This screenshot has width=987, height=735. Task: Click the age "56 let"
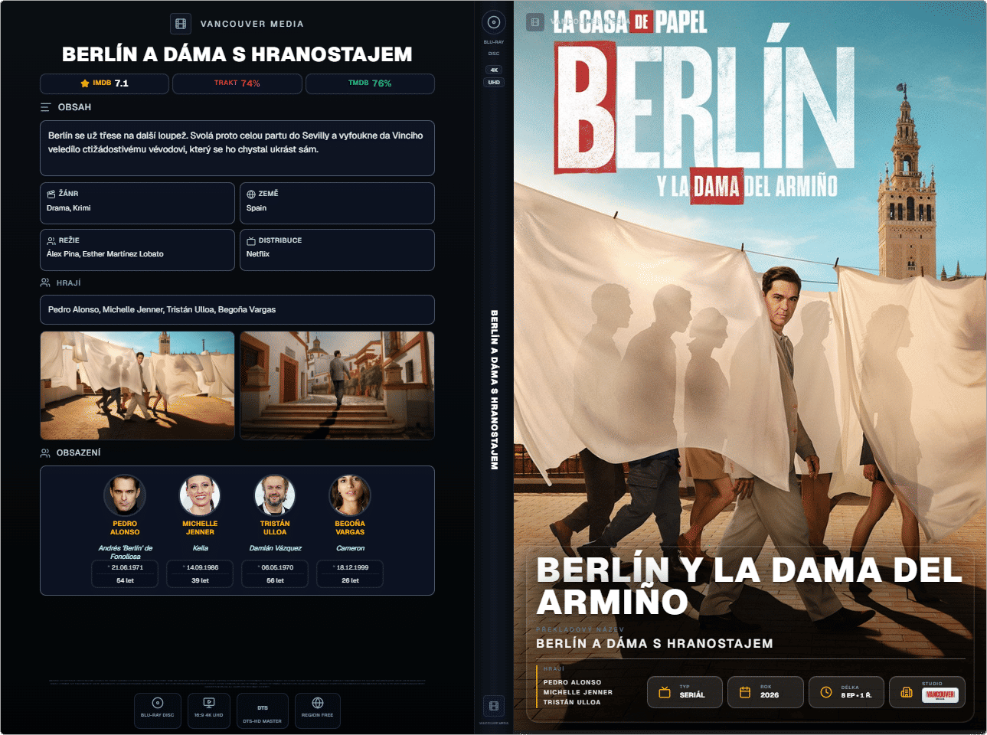[275, 580]
